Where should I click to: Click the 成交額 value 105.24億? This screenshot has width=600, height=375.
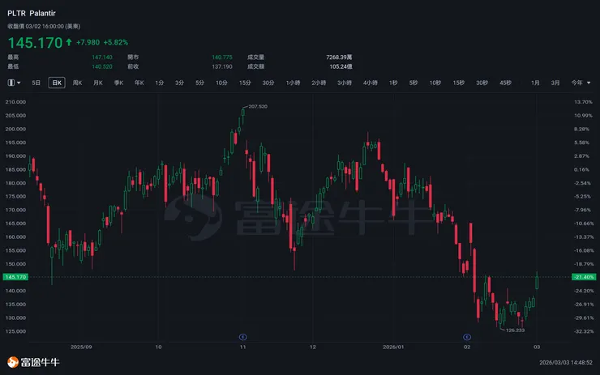point(341,66)
